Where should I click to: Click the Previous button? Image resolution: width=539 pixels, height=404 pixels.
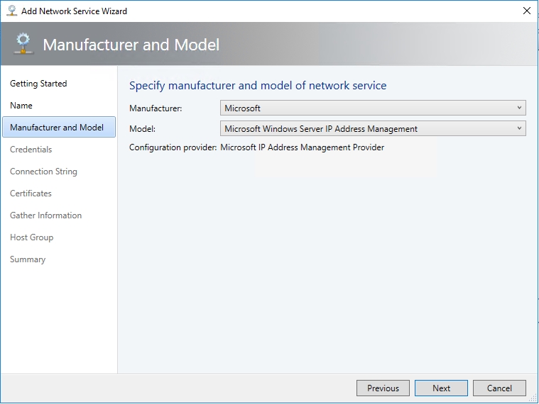pyautogui.click(x=383, y=388)
